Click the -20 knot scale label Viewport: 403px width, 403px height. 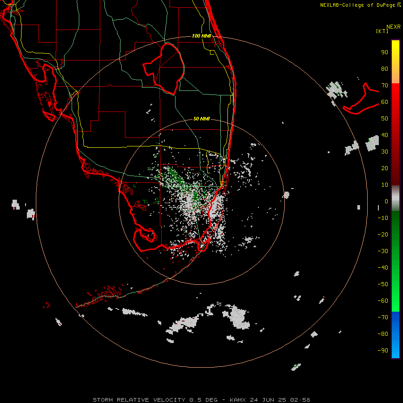click(x=383, y=234)
